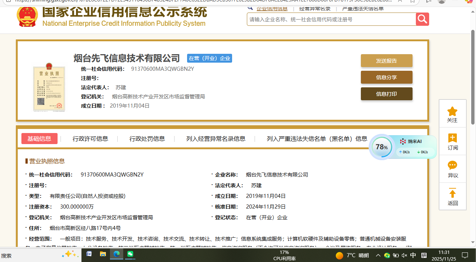This screenshot has width=476, height=262.
Task: Toggle the 中 input method indicator
Action: click(413, 255)
